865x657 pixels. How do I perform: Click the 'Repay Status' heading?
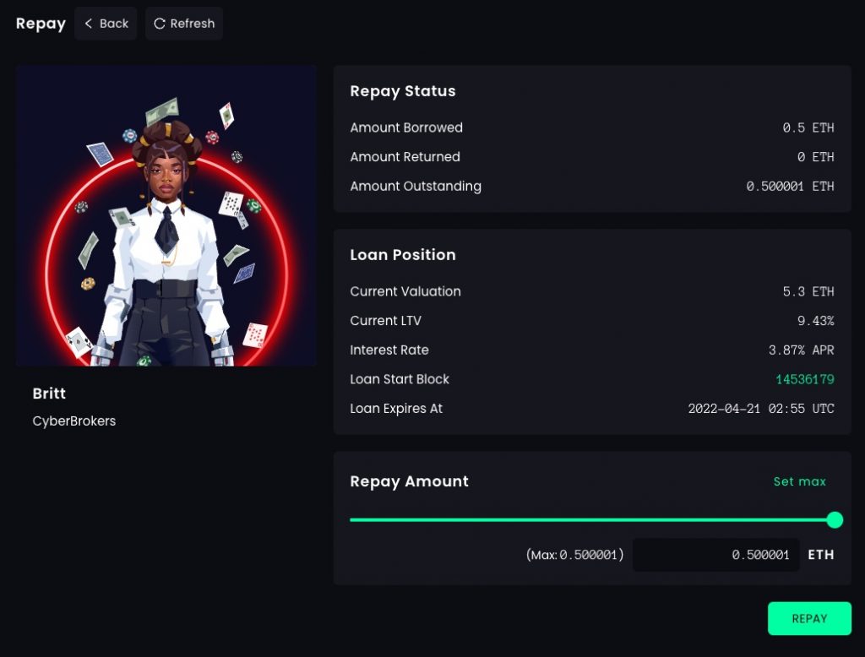point(403,91)
